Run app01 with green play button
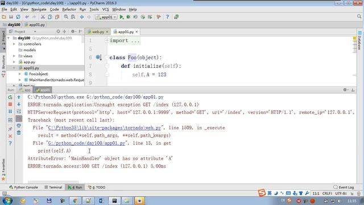Viewport: 364px width, 205px height. [121, 17]
